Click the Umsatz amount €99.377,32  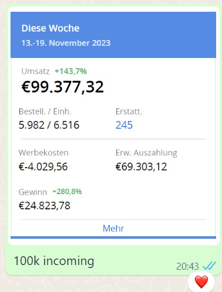62,87
